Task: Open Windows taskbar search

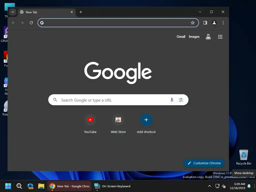Action: click(19, 186)
